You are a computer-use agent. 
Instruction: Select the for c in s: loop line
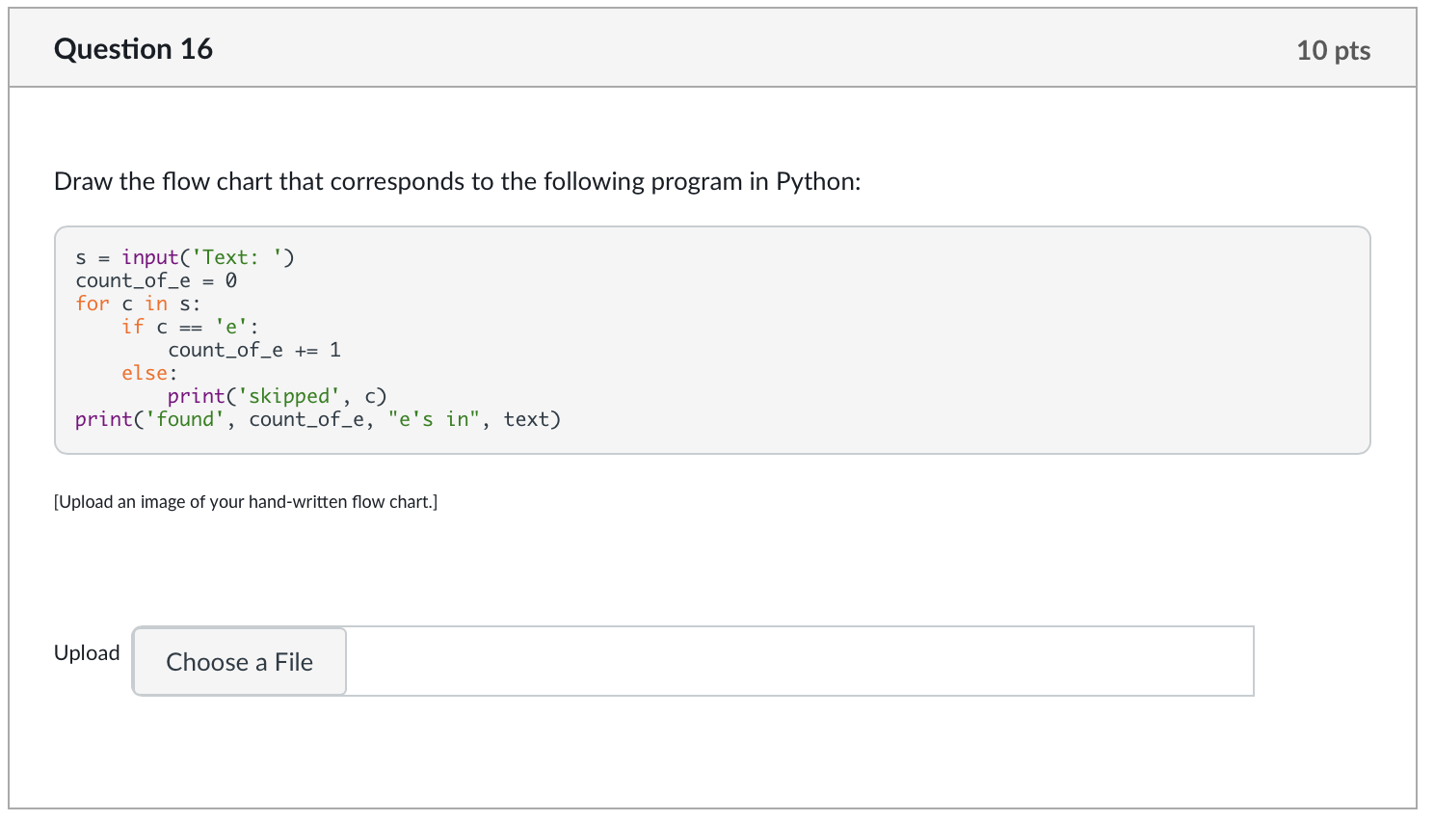pyautogui.click(x=137, y=303)
